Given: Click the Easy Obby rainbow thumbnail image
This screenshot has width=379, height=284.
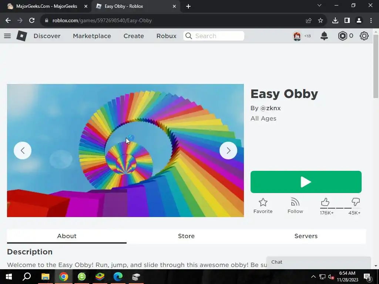Looking at the screenshot, I should tap(125, 151).
